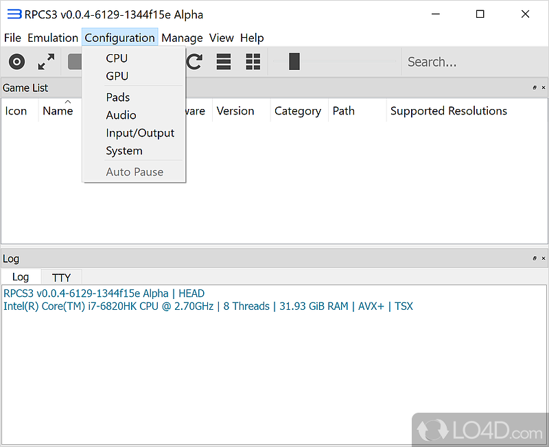Click the boot game disc icon
The image size is (549, 447).
click(x=16, y=62)
